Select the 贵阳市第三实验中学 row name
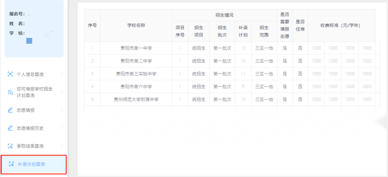Screen dimensions: 388x177 pyautogui.click(x=136, y=74)
